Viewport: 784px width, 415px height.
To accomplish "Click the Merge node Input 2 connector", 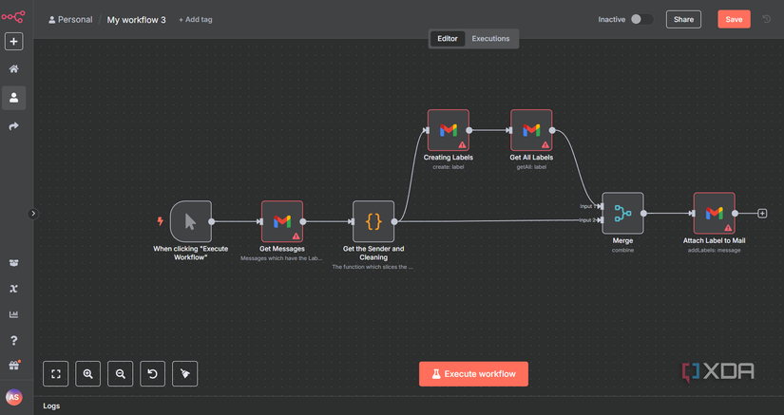I will pyautogui.click(x=601, y=220).
